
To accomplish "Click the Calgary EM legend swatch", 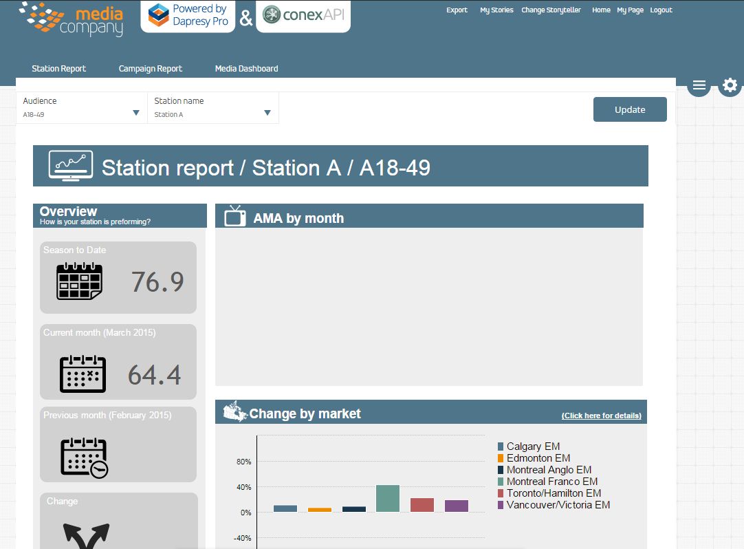I will click(500, 446).
